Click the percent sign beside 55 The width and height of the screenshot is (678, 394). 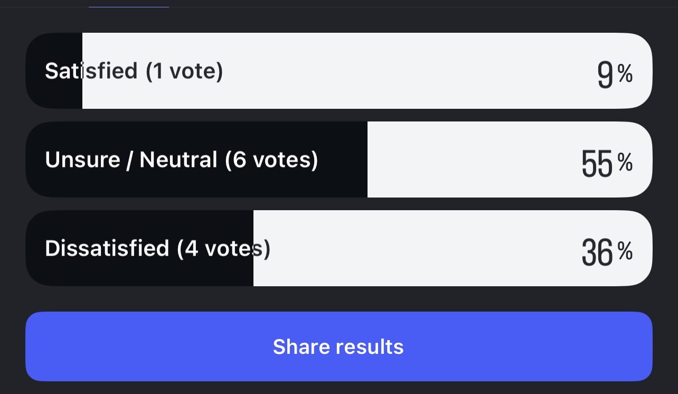pyautogui.click(x=625, y=163)
